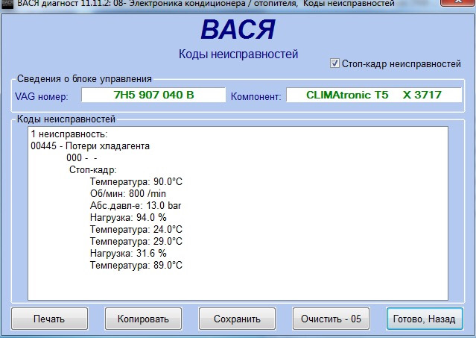Click the 'Сведения о блоке управления' group label
Viewport: 476px width, 338px height.
coord(84,79)
